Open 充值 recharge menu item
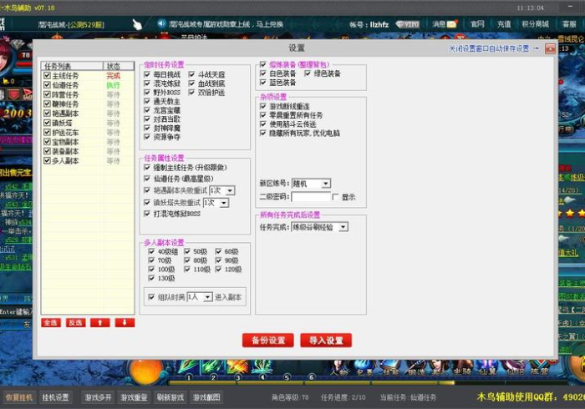Viewport: 585px width, 409px height. pyautogui.click(x=504, y=24)
